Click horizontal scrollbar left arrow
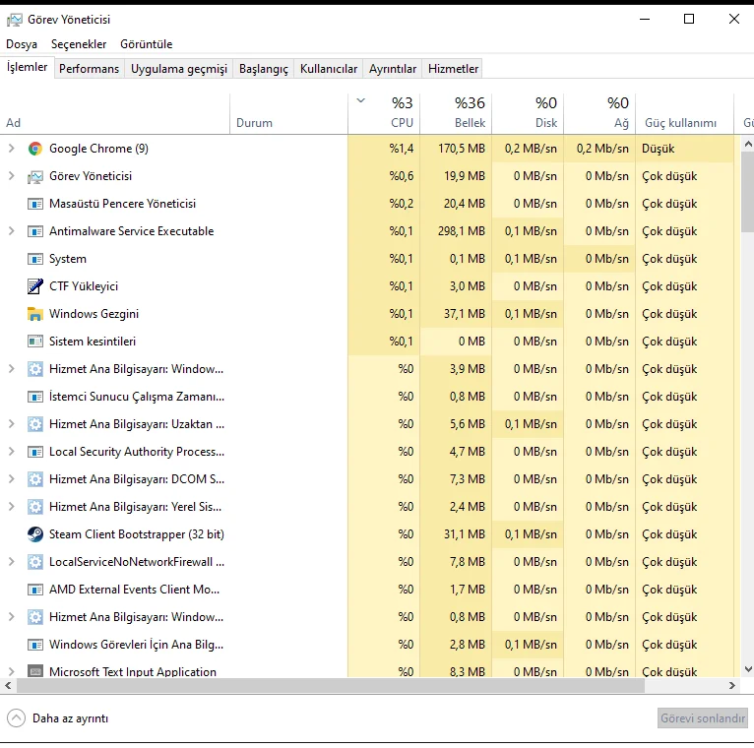The height and width of the screenshot is (748, 754). tap(8, 686)
